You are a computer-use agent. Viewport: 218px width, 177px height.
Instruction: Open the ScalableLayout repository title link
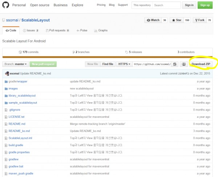pyautogui.click(x=36, y=20)
